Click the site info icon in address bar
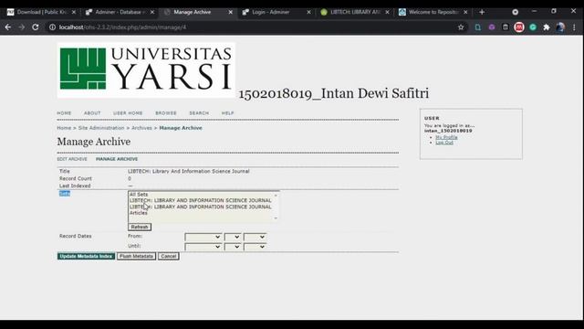The width and height of the screenshot is (584, 329). 53,27
